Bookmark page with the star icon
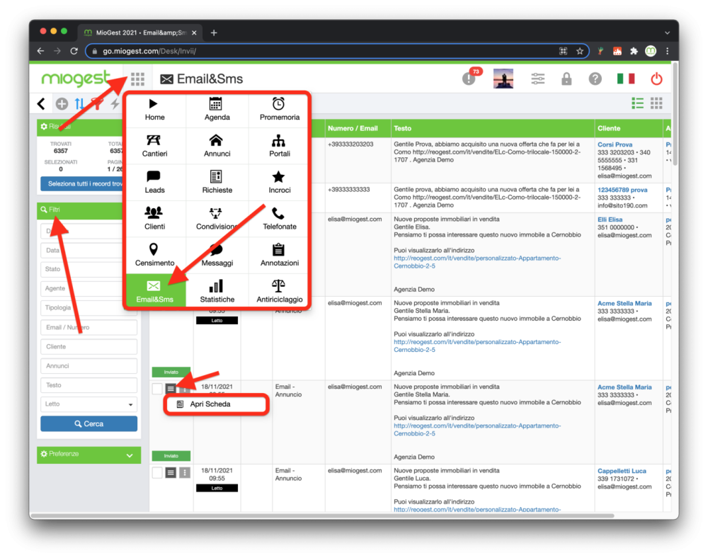Image resolution: width=708 pixels, height=558 pixels. point(580,51)
